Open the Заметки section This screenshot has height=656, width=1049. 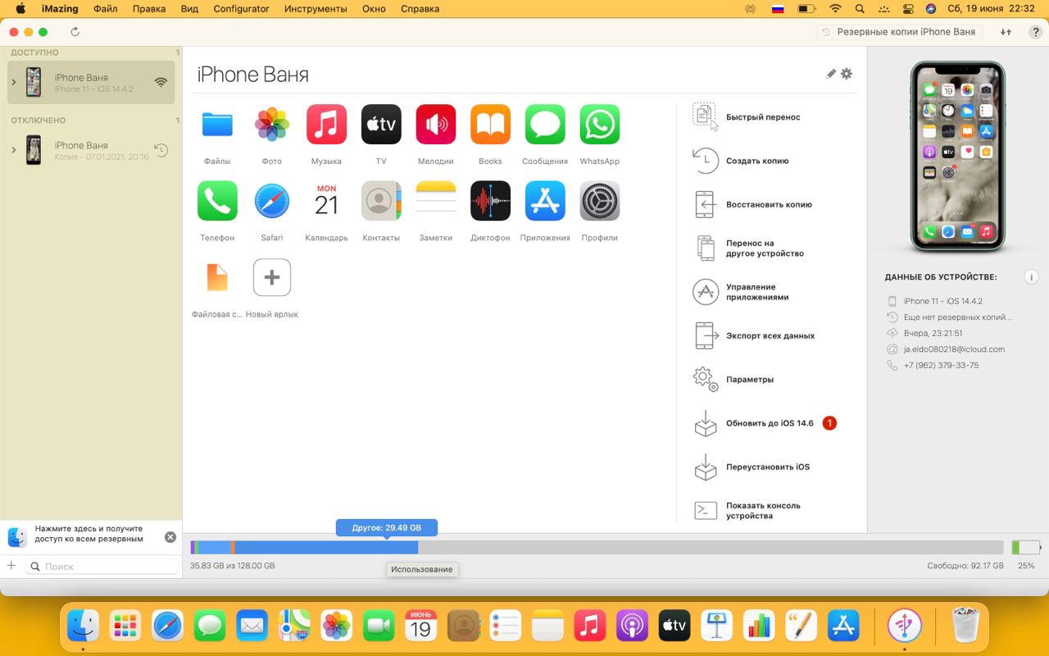click(436, 201)
